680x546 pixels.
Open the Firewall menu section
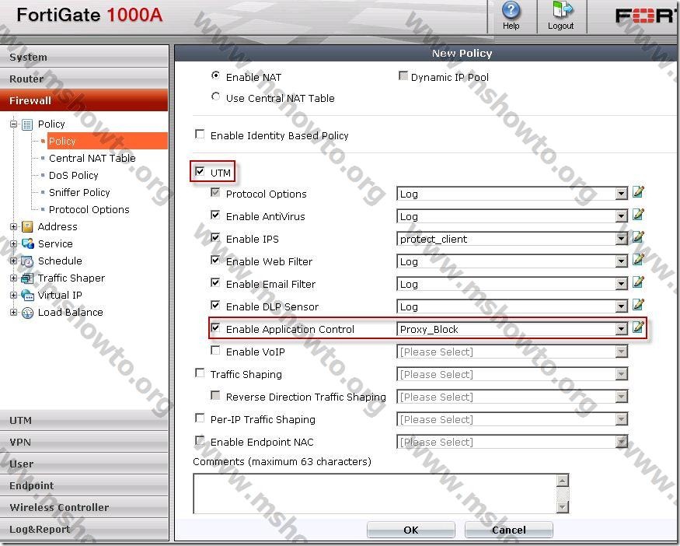[x=84, y=100]
